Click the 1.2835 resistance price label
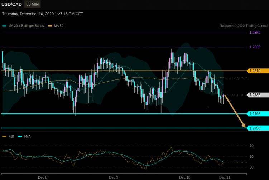269x180 pixels. (x=255, y=47)
